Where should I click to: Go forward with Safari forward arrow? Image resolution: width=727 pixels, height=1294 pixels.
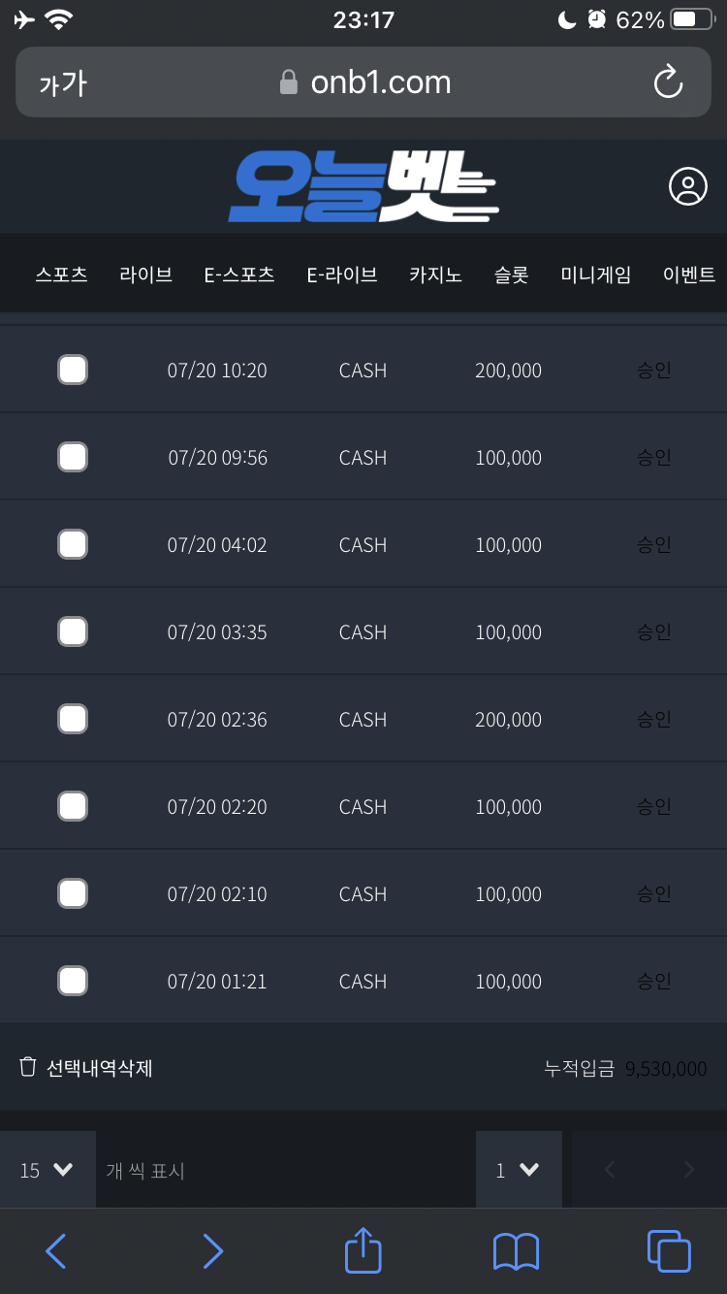click(212, 1251)
